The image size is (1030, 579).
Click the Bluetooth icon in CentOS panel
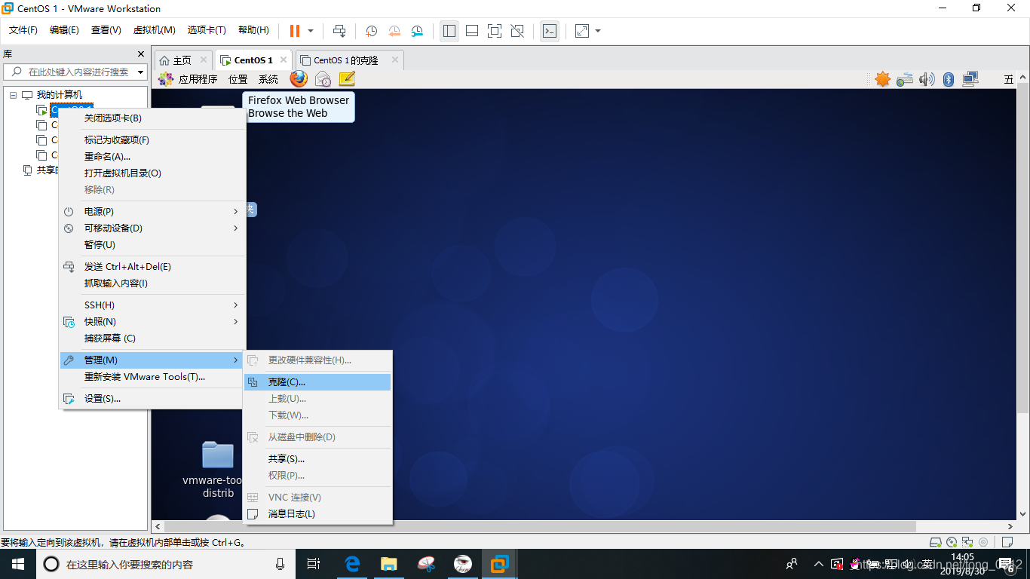click(x=949, y=79)
